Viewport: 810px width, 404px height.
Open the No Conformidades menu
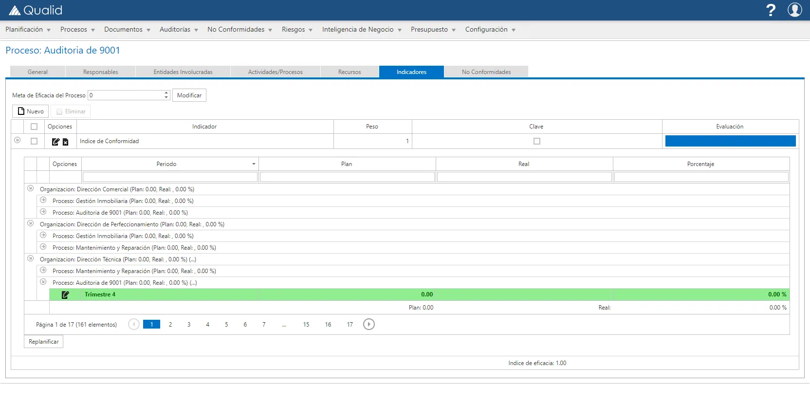coord(239,30)
